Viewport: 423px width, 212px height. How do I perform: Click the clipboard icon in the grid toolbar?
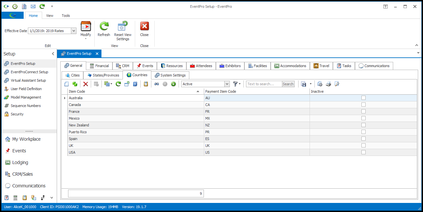[146, 84]
